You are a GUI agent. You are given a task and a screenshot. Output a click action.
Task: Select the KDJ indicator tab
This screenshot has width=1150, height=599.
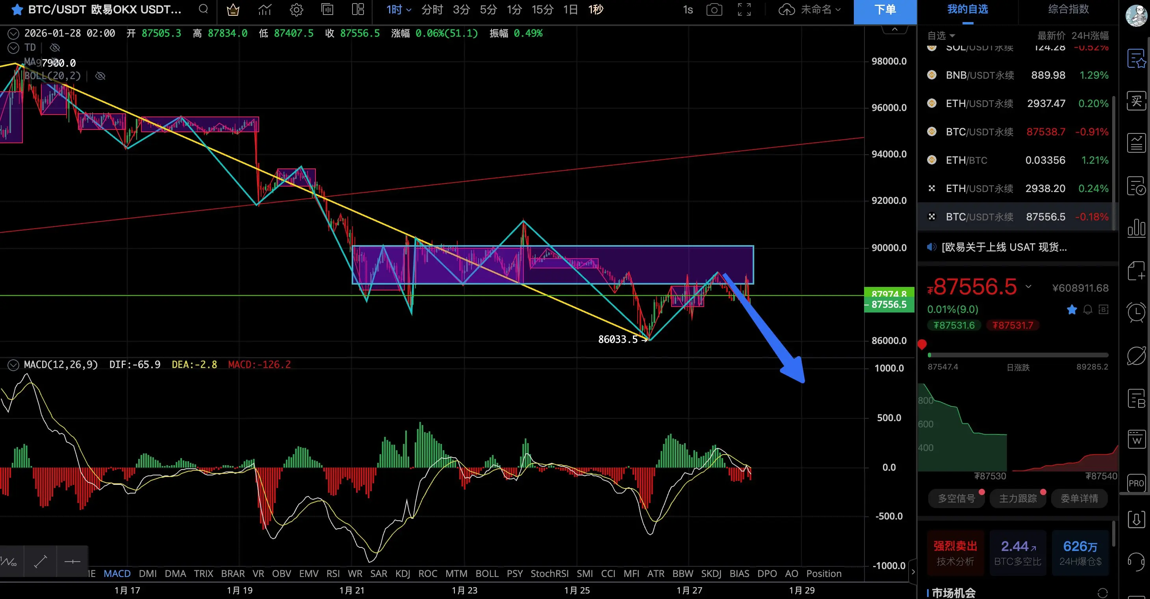click(x=402, y=573)
